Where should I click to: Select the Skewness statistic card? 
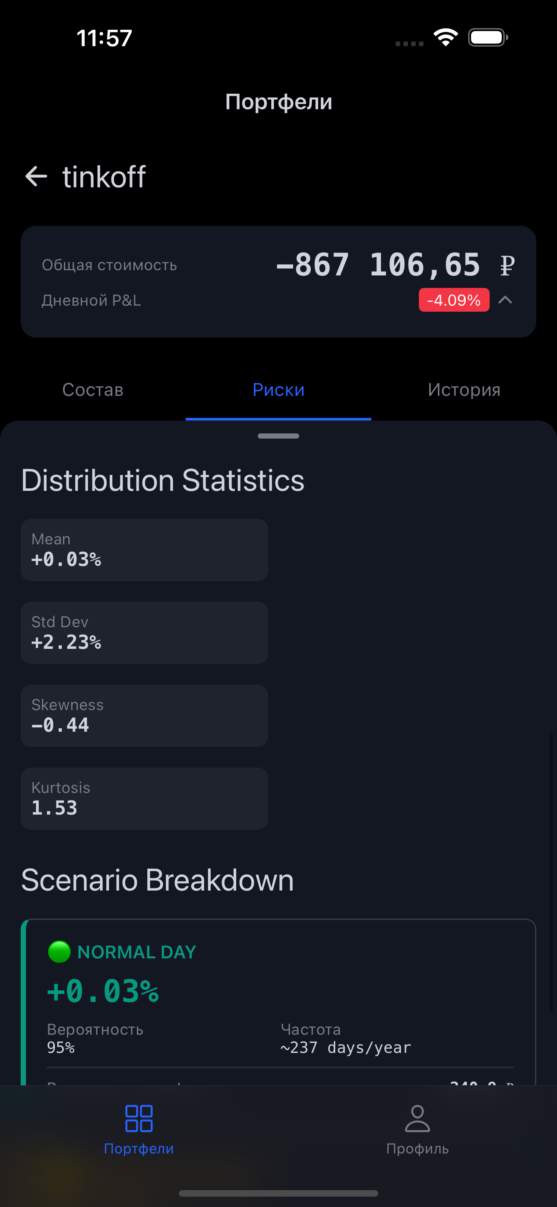coord(144,715)
